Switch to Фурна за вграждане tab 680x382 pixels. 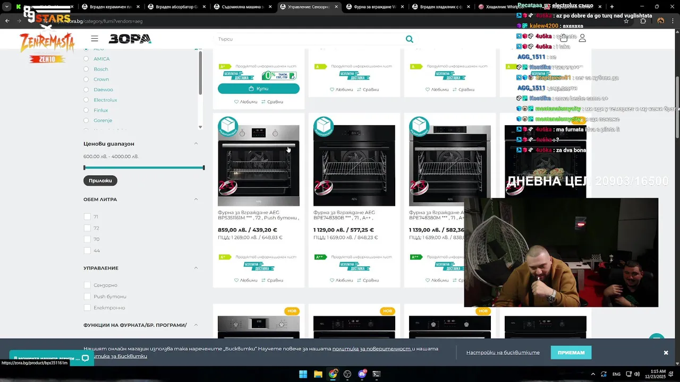pos(373,7)
